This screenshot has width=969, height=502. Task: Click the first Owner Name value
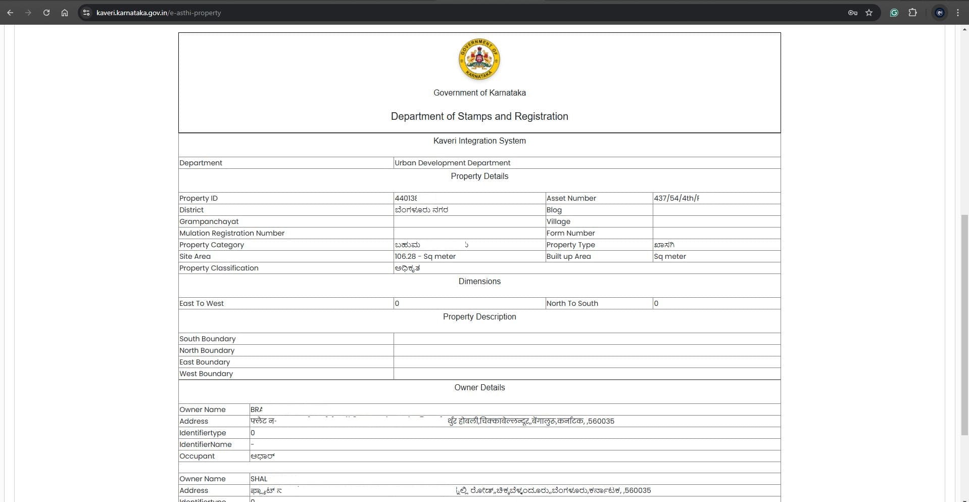tap(257, 409)
